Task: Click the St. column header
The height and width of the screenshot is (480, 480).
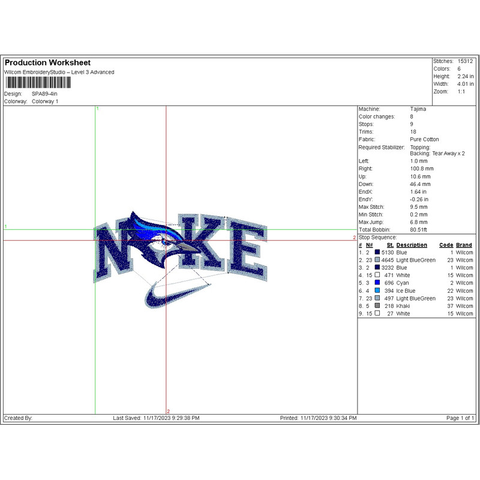Action: [390, 245]
